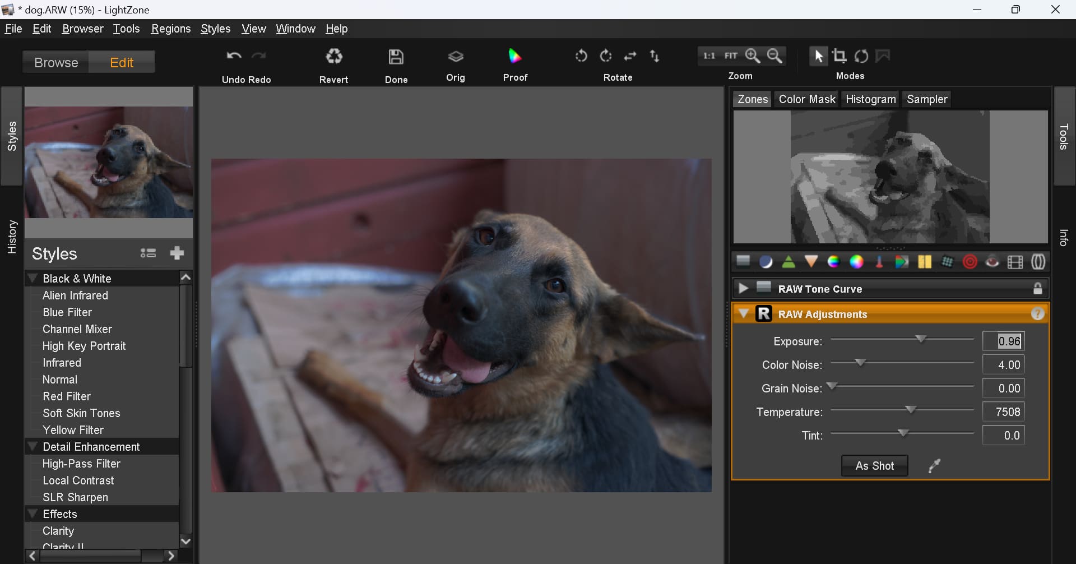The image size is (1076, 564).
Task: Click the As Shot button
Action: 874,466
